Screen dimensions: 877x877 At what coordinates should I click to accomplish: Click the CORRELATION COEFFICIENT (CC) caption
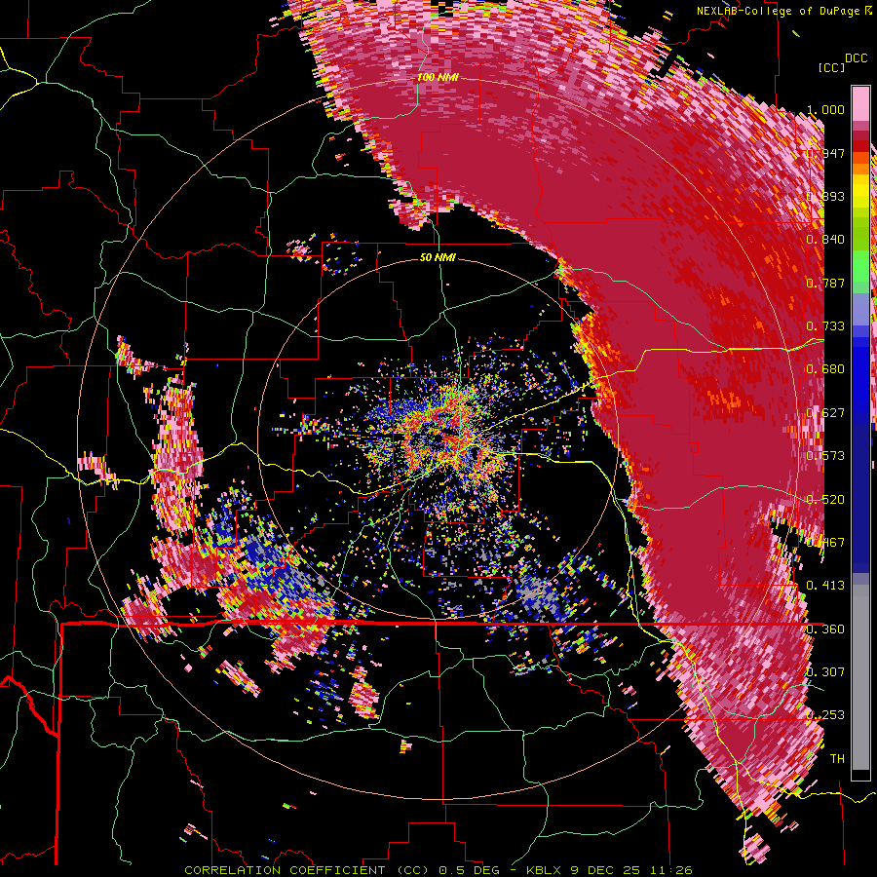[x=307, y=870]
